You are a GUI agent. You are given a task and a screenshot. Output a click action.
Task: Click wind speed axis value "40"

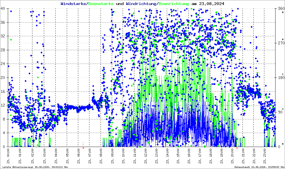pyautogui.click(x=3, y=9)
